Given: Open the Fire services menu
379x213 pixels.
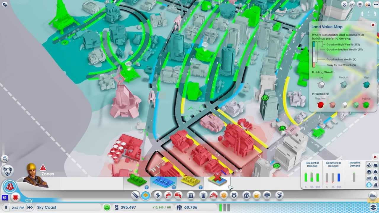Looking at the screenshot, I should point(214,195).
